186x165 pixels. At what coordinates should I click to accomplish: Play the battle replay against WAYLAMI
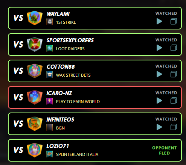point(159,21)
